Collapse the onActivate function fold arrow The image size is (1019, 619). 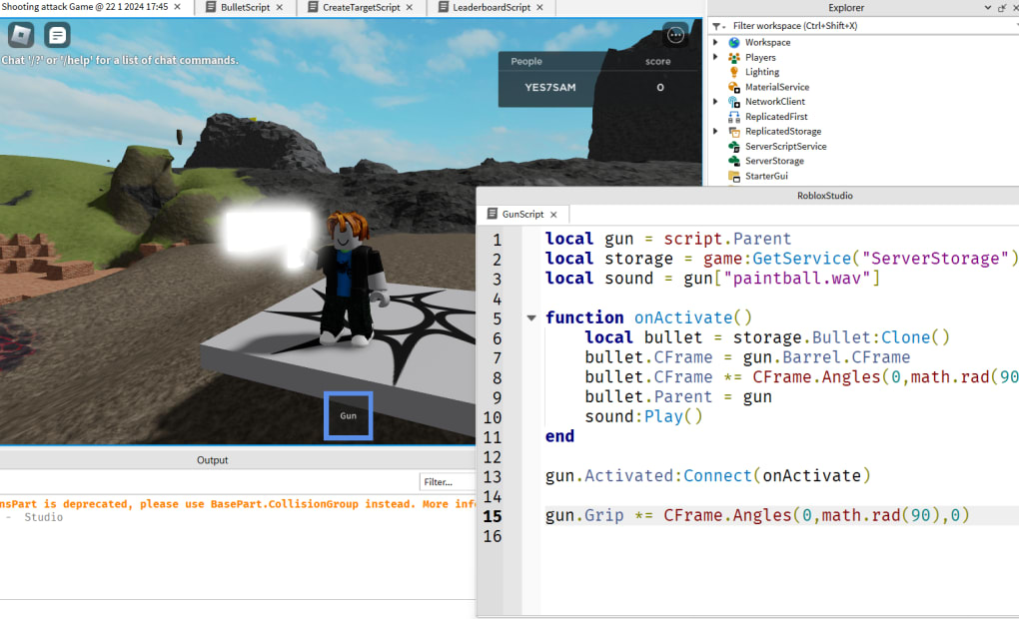coord(531,318)
